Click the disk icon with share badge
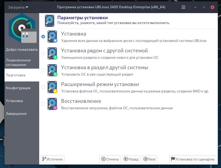 click(52, 53)
